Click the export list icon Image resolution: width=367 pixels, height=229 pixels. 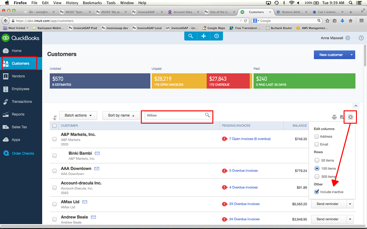coord(342,117)
